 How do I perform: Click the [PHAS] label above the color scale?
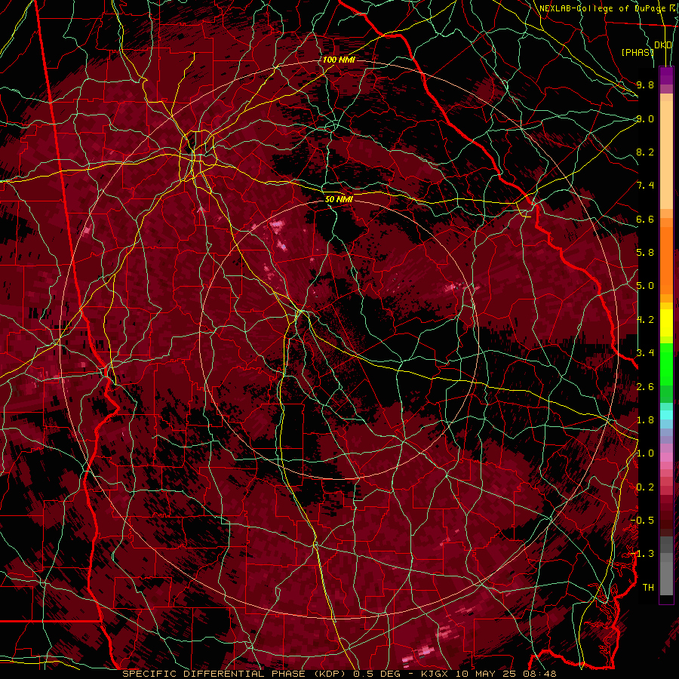638,52
